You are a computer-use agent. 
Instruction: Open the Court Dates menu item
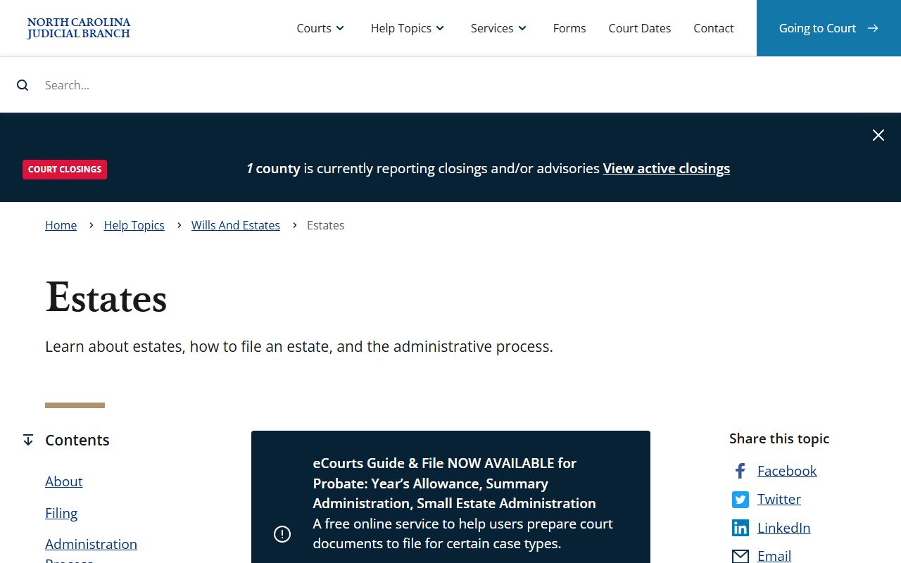point(640,28)
